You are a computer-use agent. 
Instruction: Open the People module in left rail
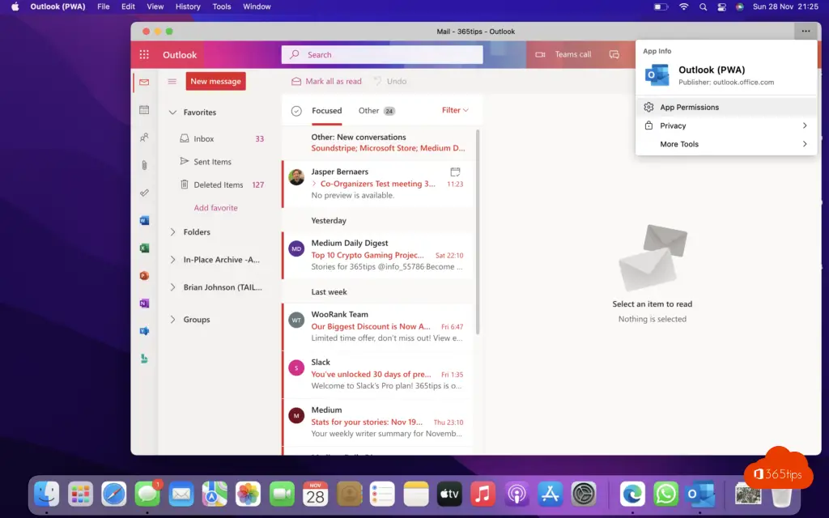click(x=144, y=138)
